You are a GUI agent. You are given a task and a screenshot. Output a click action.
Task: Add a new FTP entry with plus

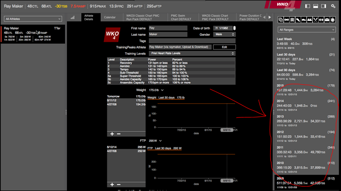(112, 184)
